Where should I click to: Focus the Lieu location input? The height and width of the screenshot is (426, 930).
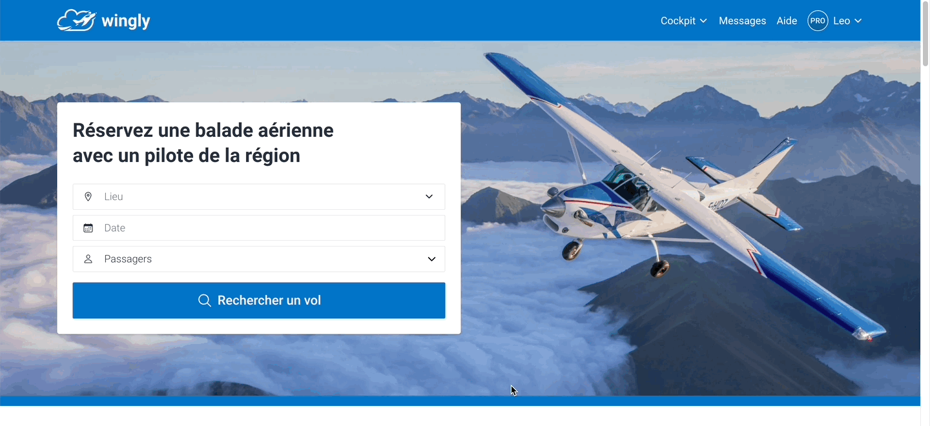tap(259, 196)
